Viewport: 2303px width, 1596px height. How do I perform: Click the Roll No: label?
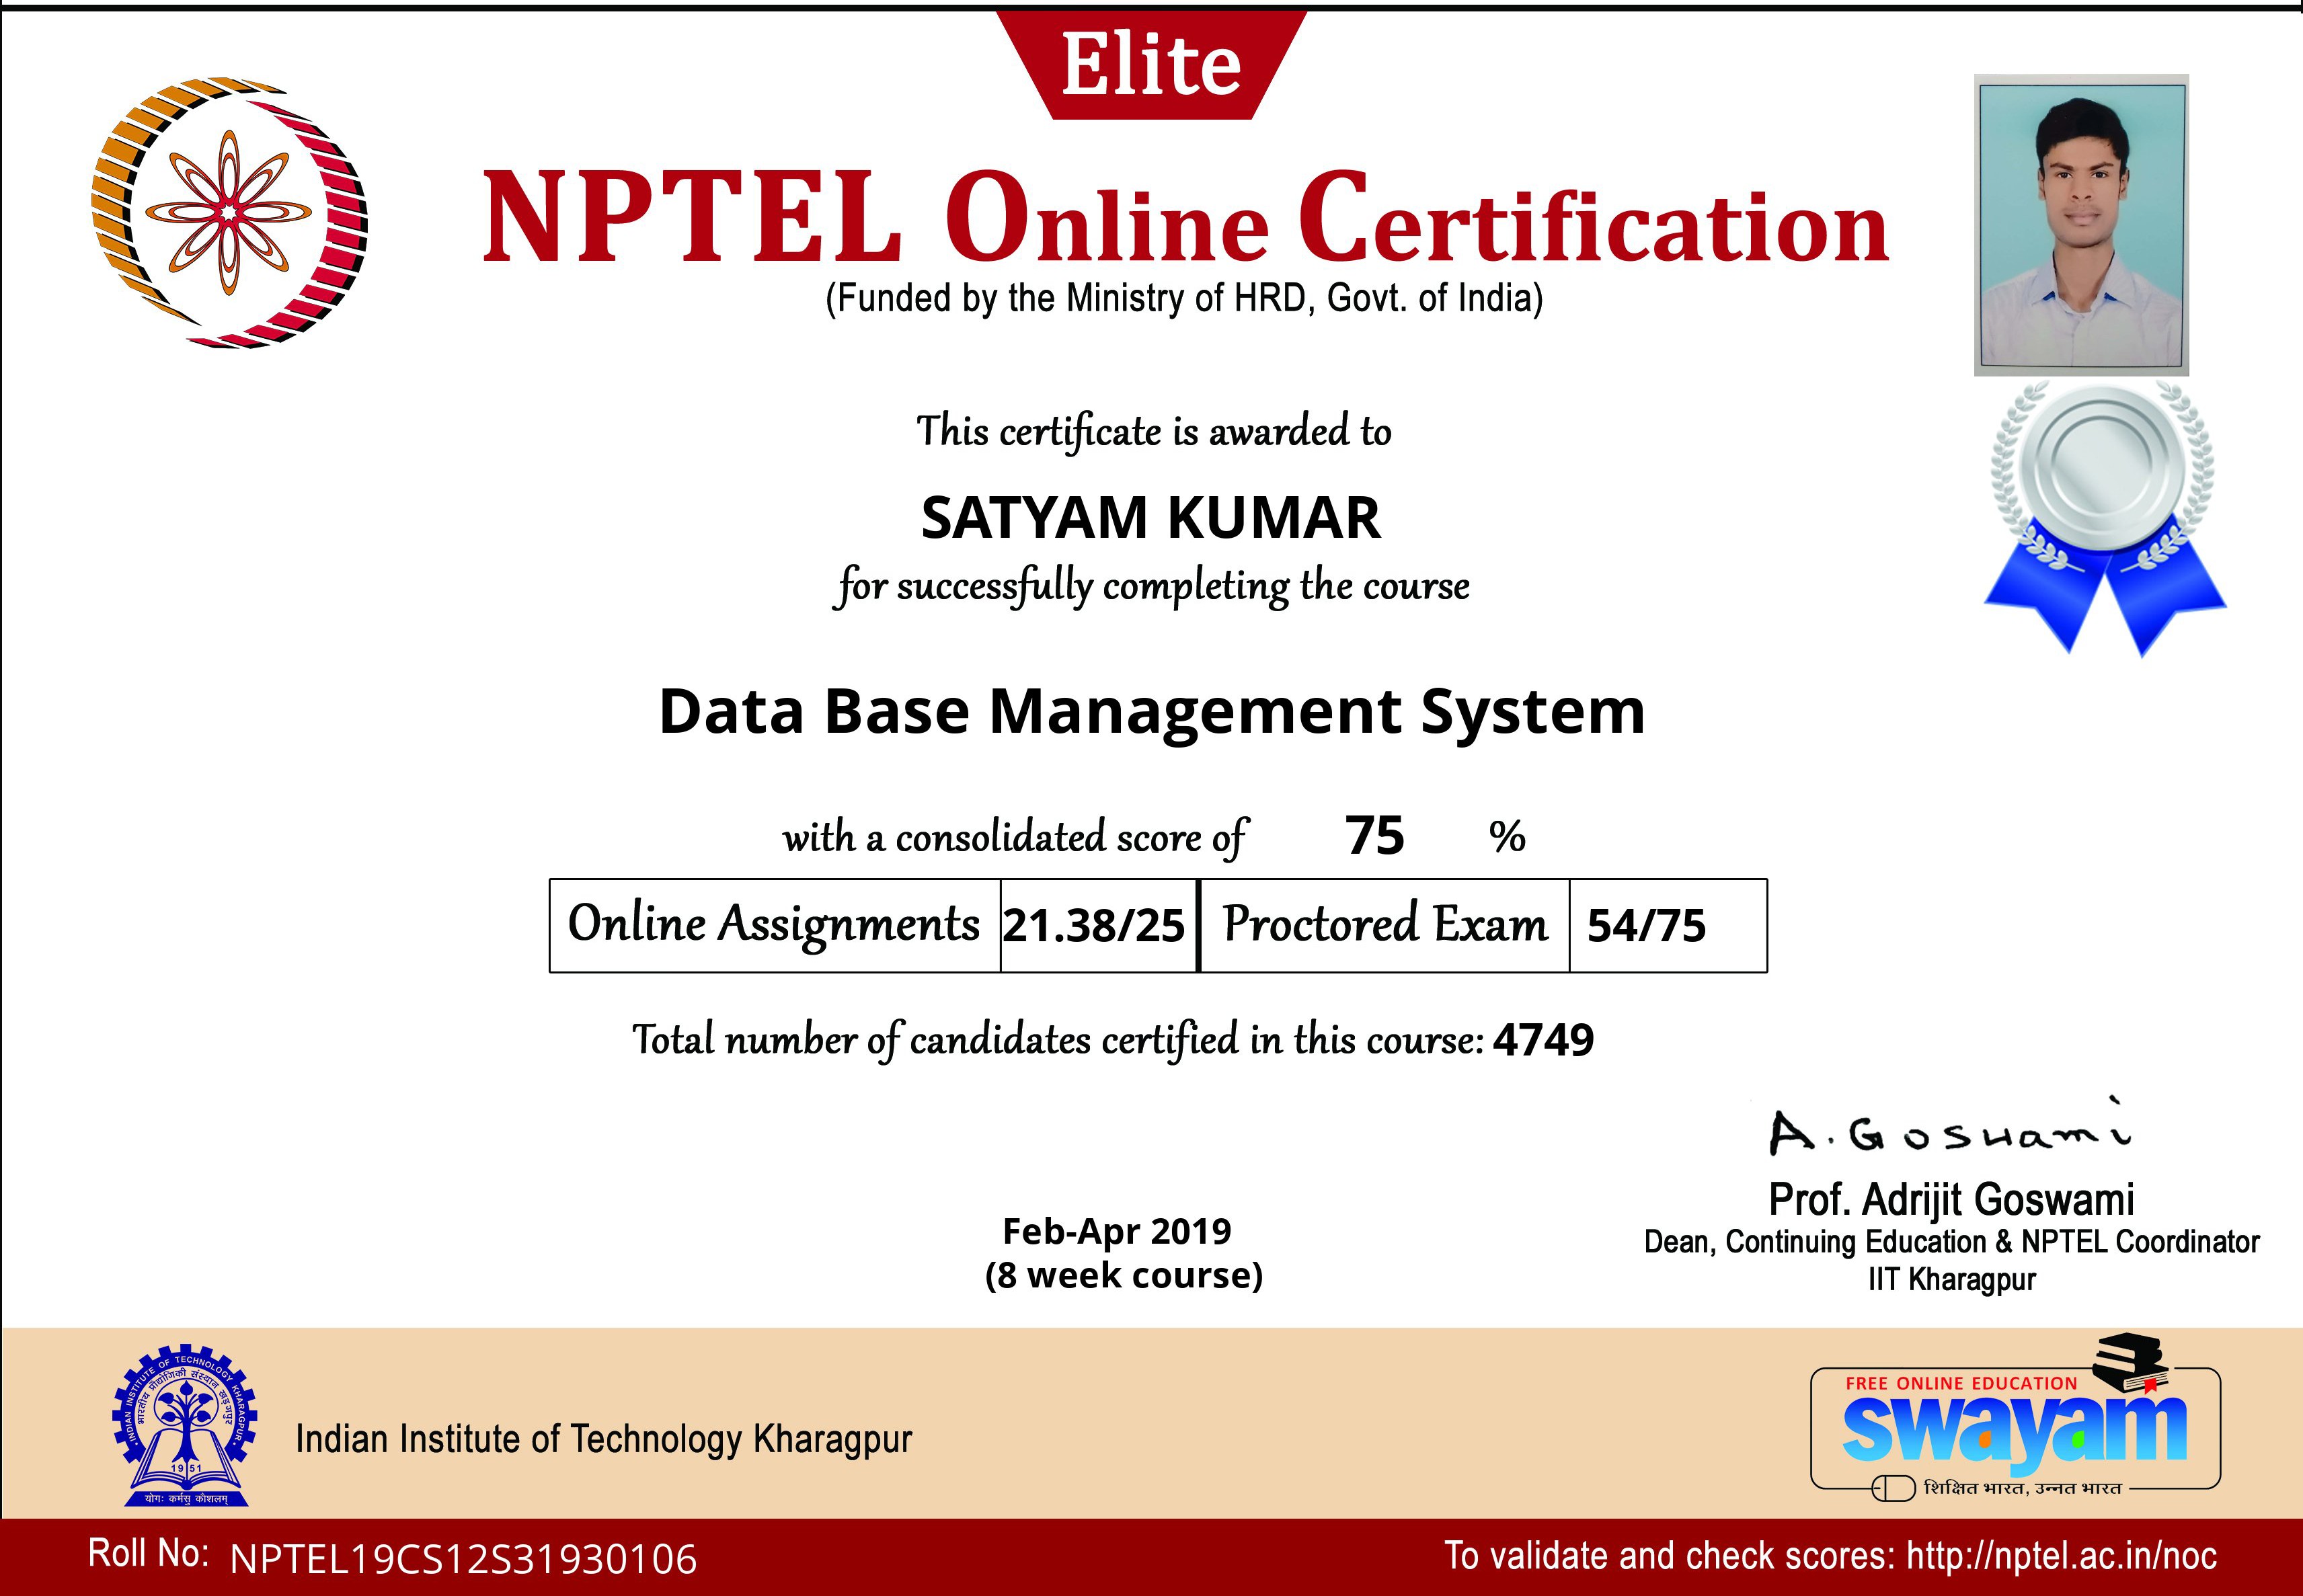click(x=149, y=1554)
